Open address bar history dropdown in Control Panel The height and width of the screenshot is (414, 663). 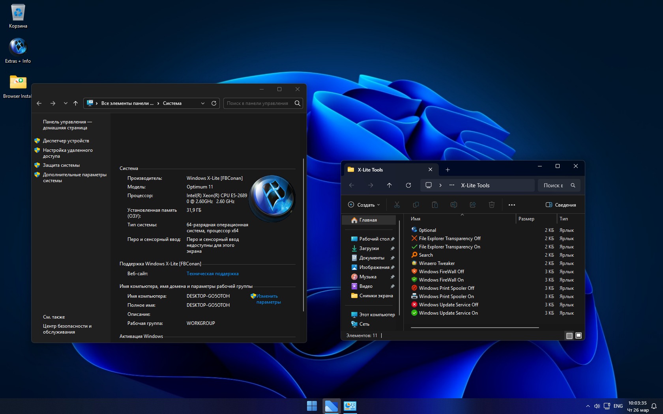[203, 103]
